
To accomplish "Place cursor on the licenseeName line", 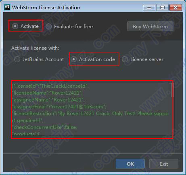I will point(48,93).
